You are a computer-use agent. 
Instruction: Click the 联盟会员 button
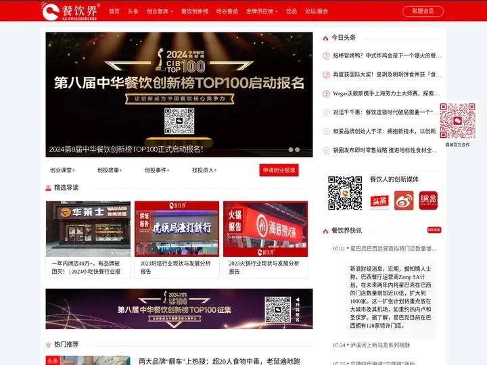click(x=423, y=11)
